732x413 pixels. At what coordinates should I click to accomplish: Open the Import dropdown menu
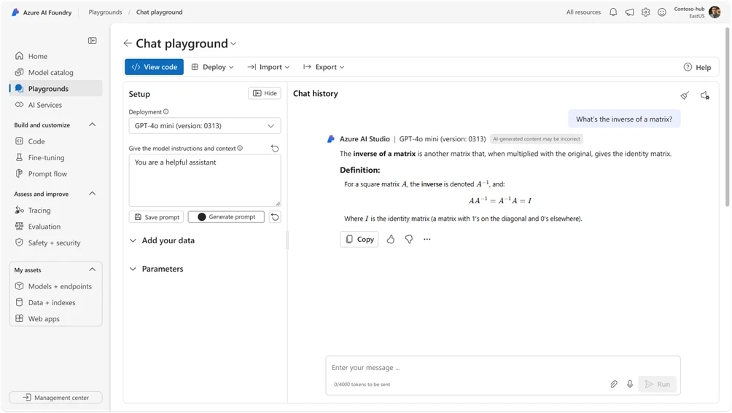pos(268,67)
